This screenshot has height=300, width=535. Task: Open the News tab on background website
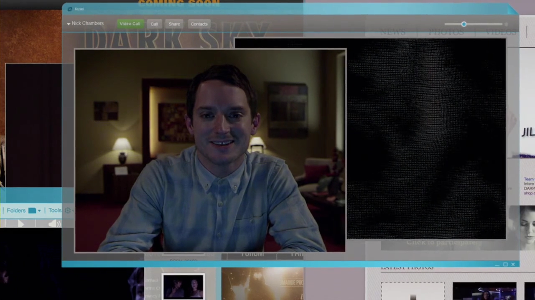[393, 32]
